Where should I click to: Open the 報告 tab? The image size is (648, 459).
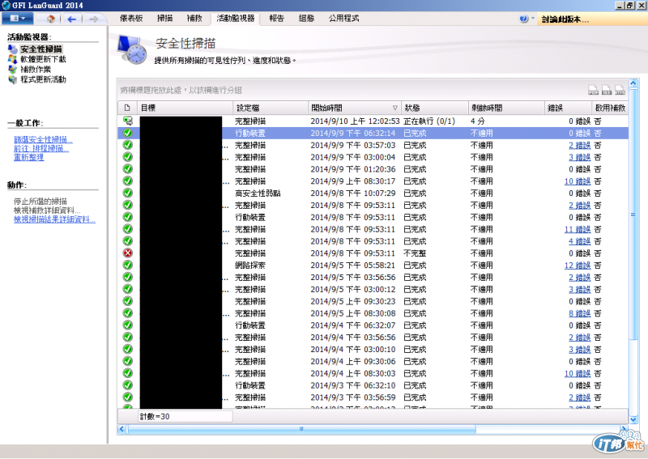(276, 18)
